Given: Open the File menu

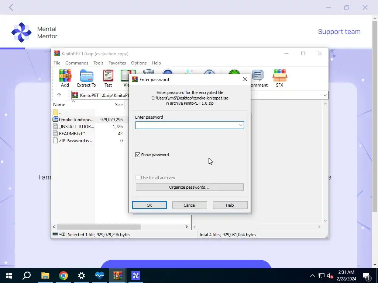Looking at the screenshot, I should tap(57, 63).
